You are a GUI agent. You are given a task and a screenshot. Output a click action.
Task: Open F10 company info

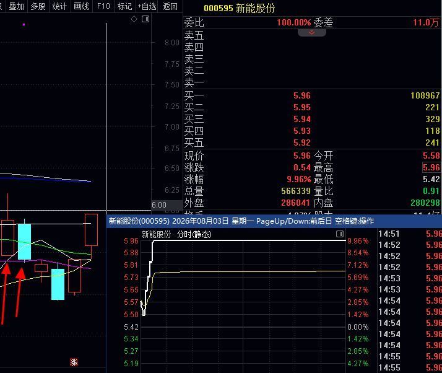point(103,6)
